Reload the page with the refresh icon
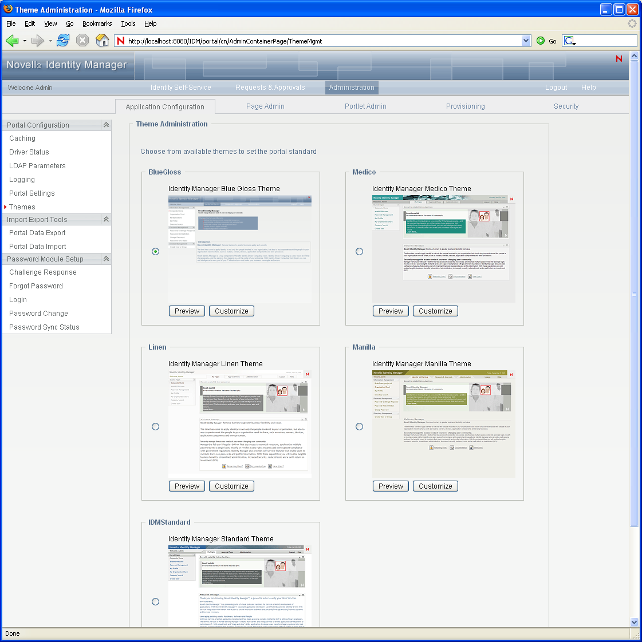 pos(62,41)
